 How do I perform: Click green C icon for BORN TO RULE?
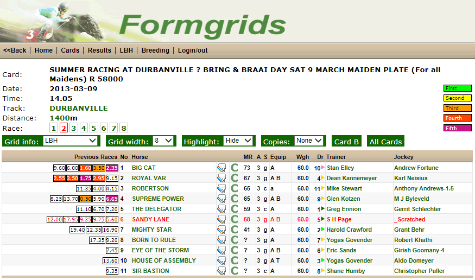pyautogui.click(x=235, y=240)
